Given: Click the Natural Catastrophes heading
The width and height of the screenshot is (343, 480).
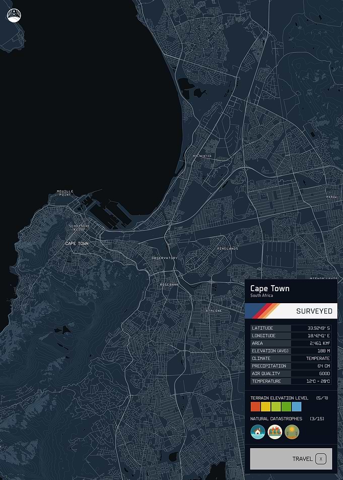Looking at the screenshot, I should [276, 419].
